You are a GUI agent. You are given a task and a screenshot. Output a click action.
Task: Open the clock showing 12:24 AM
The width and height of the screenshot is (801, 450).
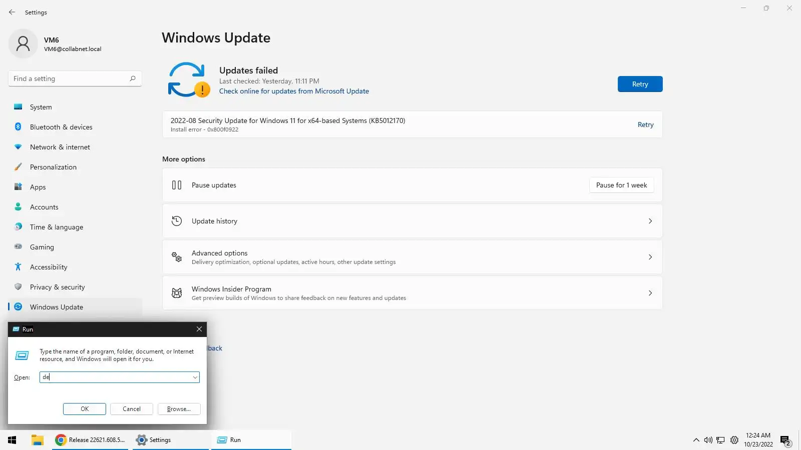[x=758, y=440]
